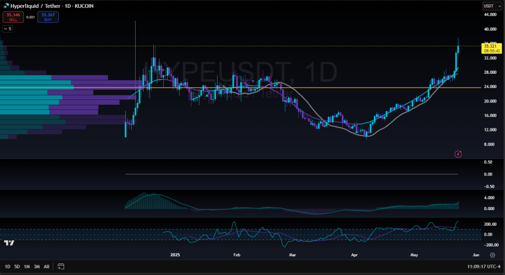Image resolution: width=505 pixels, height=275 pixels.
Task: Click the 11:09:17 UTC-4 timezone clock
Action: (x=483, y=267)
